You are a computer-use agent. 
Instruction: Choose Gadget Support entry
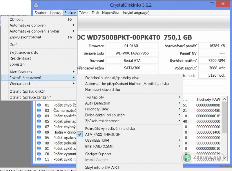(129, 154)
